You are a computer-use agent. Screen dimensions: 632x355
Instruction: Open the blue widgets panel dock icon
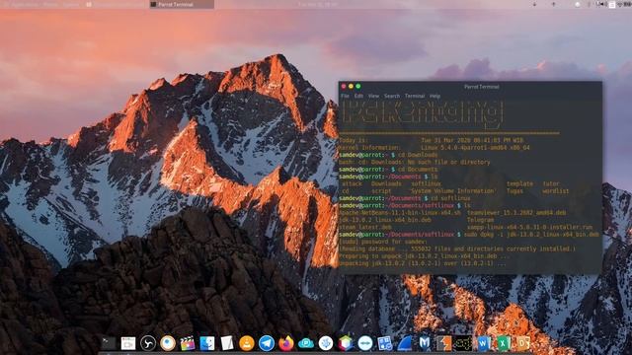coord(385,343)
